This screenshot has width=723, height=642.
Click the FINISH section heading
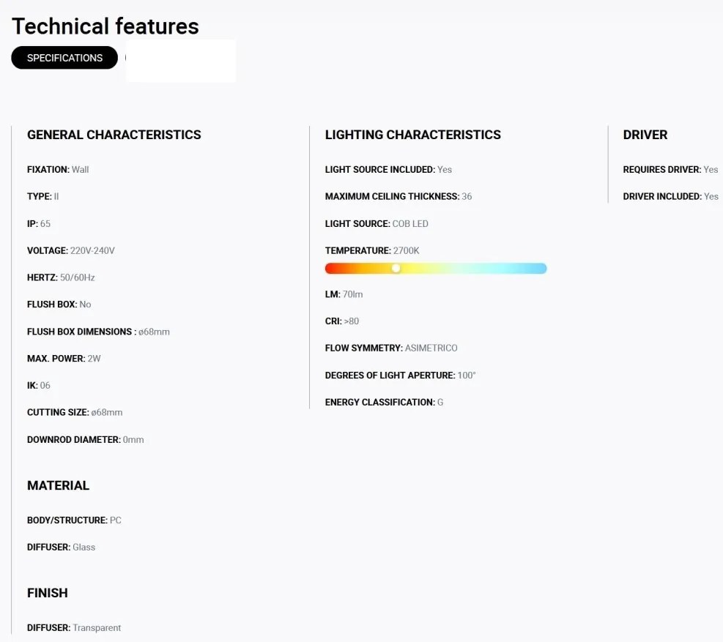[x=48, y=593]
